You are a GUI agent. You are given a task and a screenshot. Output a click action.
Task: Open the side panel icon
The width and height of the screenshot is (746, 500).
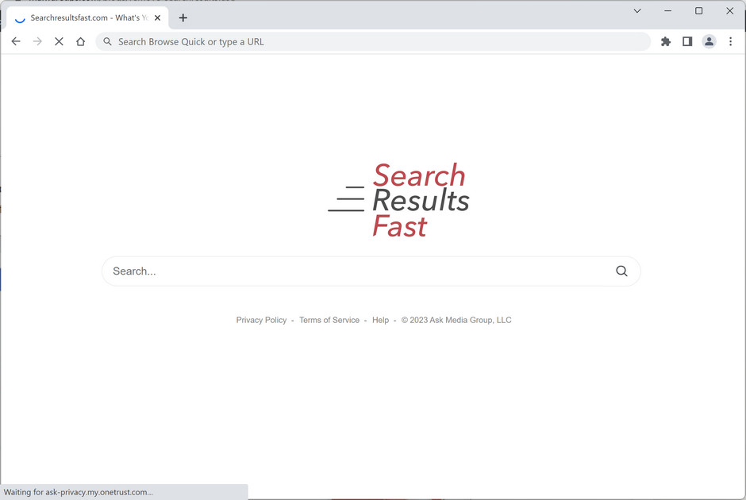click(x=687, y=41)
